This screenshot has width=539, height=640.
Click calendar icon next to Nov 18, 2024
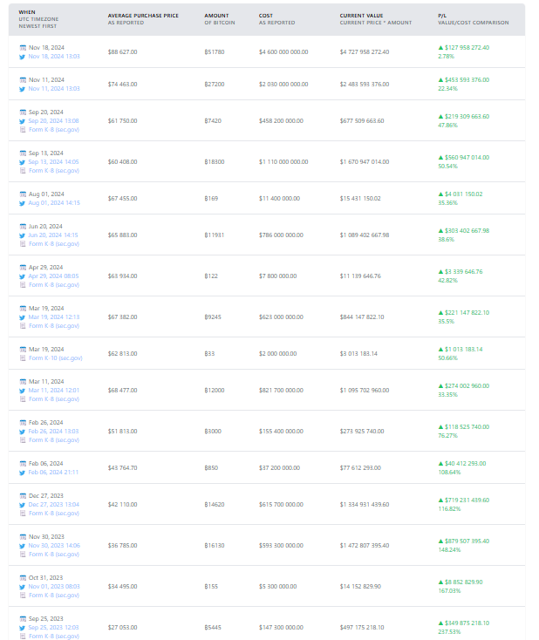(23, 48)
